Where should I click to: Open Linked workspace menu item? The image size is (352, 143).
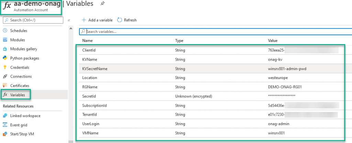tap(25, 116)
